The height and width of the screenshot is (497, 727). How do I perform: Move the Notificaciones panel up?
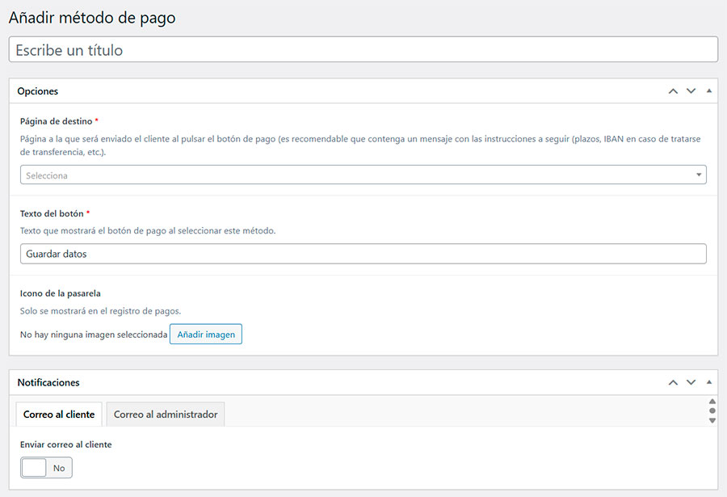(x=673, y=382)
